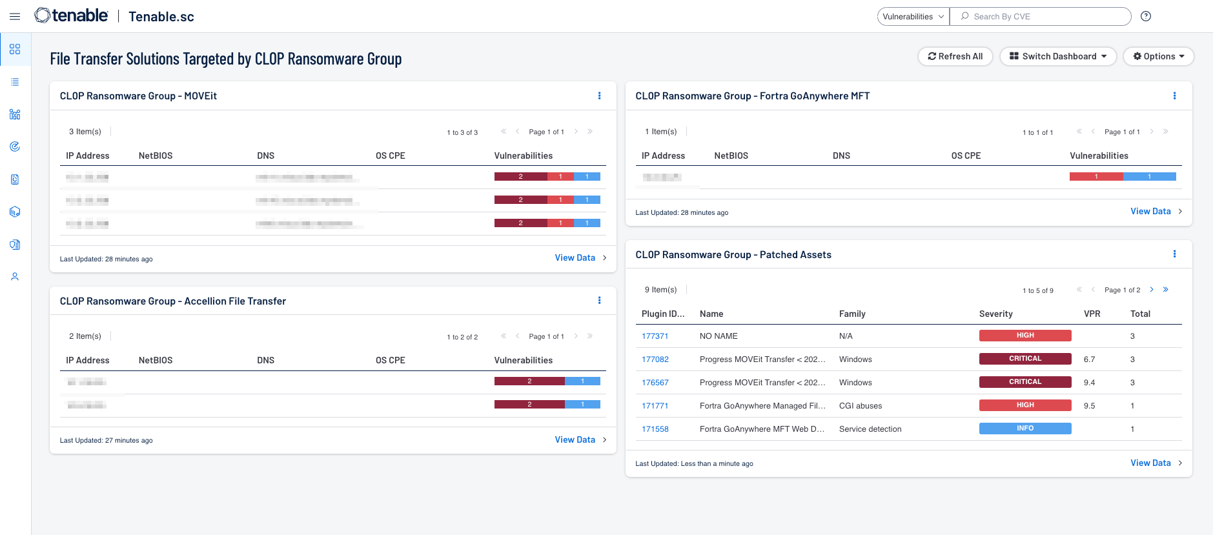Click 'CGI abuses' family cell
This screenshot has width=1213, height=535.
coord(861,406)
